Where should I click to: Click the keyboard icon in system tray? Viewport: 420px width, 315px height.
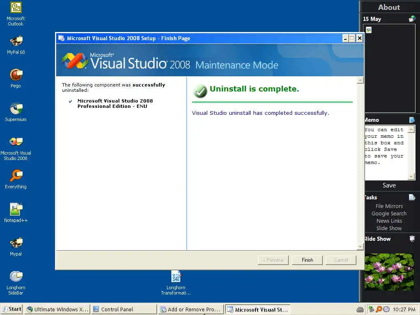360,309
